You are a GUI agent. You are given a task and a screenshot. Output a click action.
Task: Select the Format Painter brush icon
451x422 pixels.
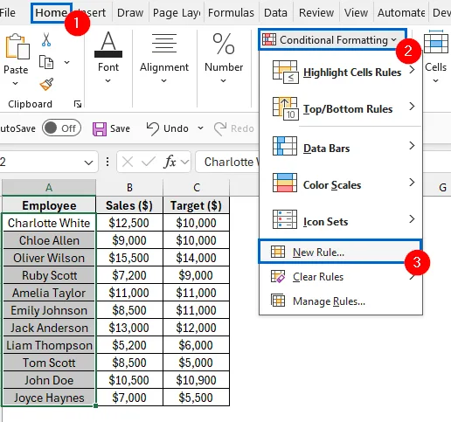pos(46,84)
